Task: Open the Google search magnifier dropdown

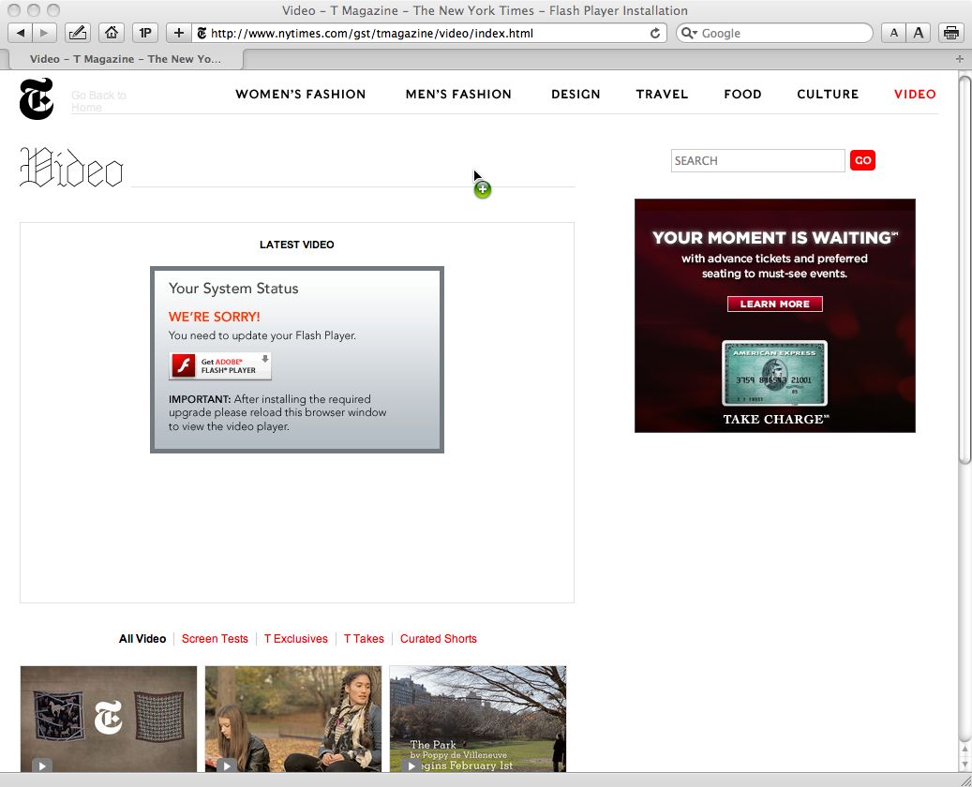Action: click(689, 33)
